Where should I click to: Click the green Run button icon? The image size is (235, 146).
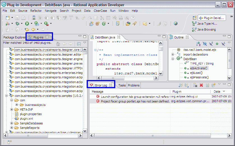pos(27,24)
